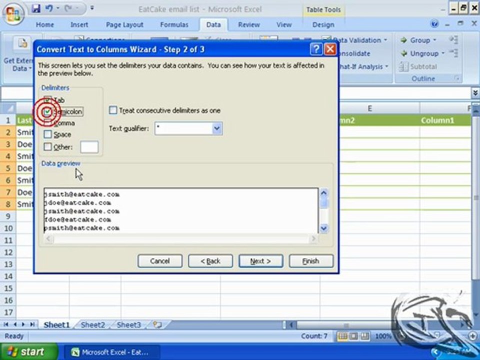Viewport: 480px width, 360px height.
Task: Select row 15 header
Action: tap(8, 288)
